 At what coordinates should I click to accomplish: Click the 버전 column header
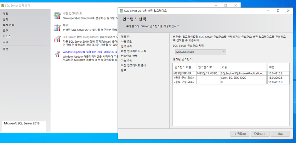pyautogui.click(x=278, y=67)
